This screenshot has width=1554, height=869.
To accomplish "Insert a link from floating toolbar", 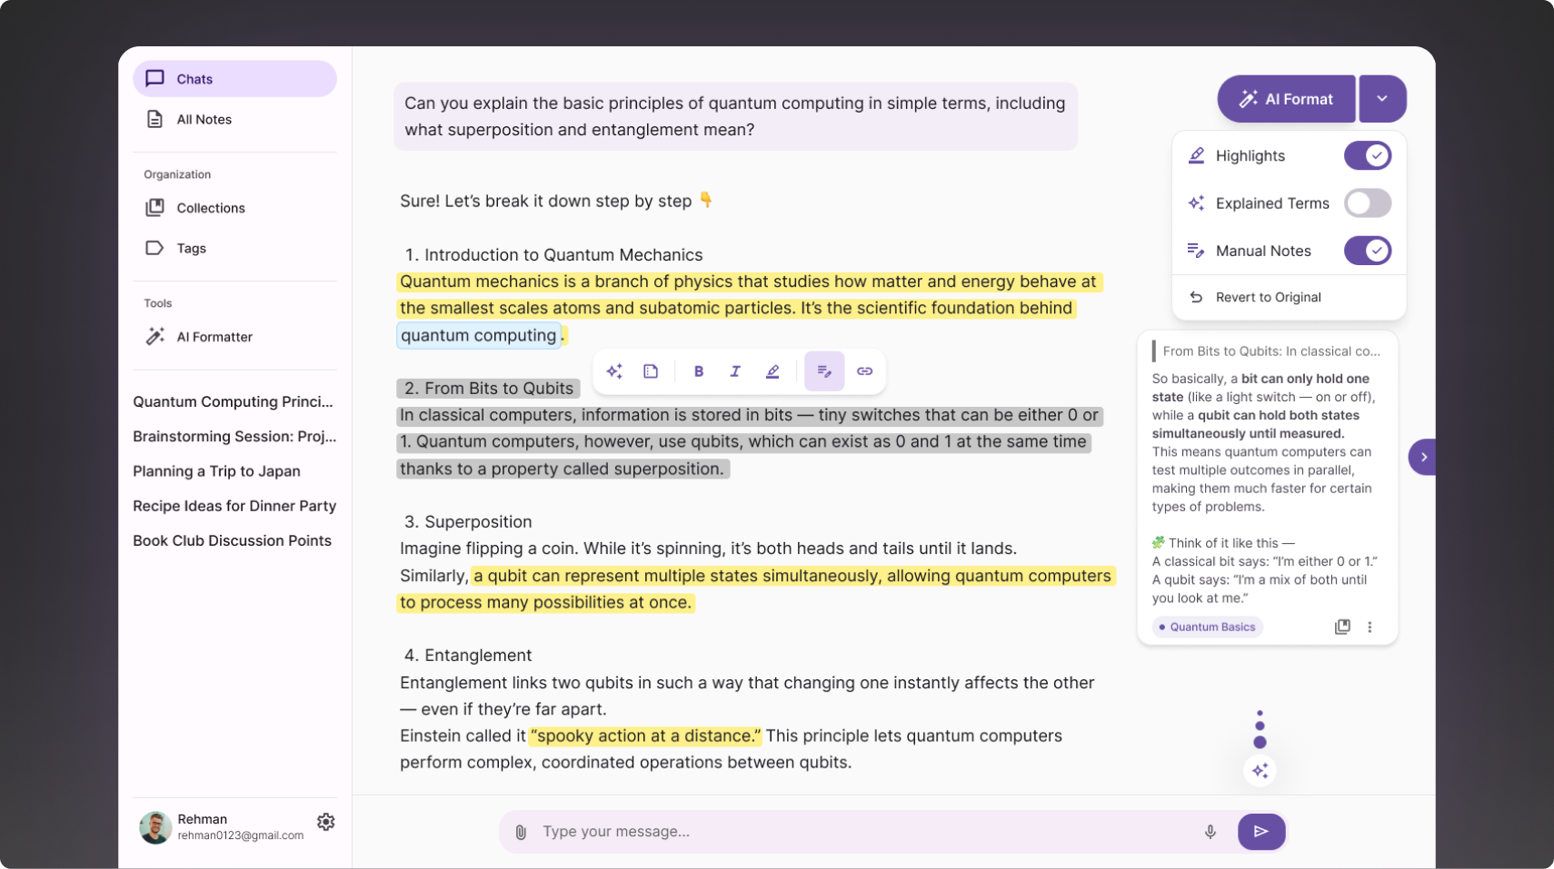I will point(864,371).
